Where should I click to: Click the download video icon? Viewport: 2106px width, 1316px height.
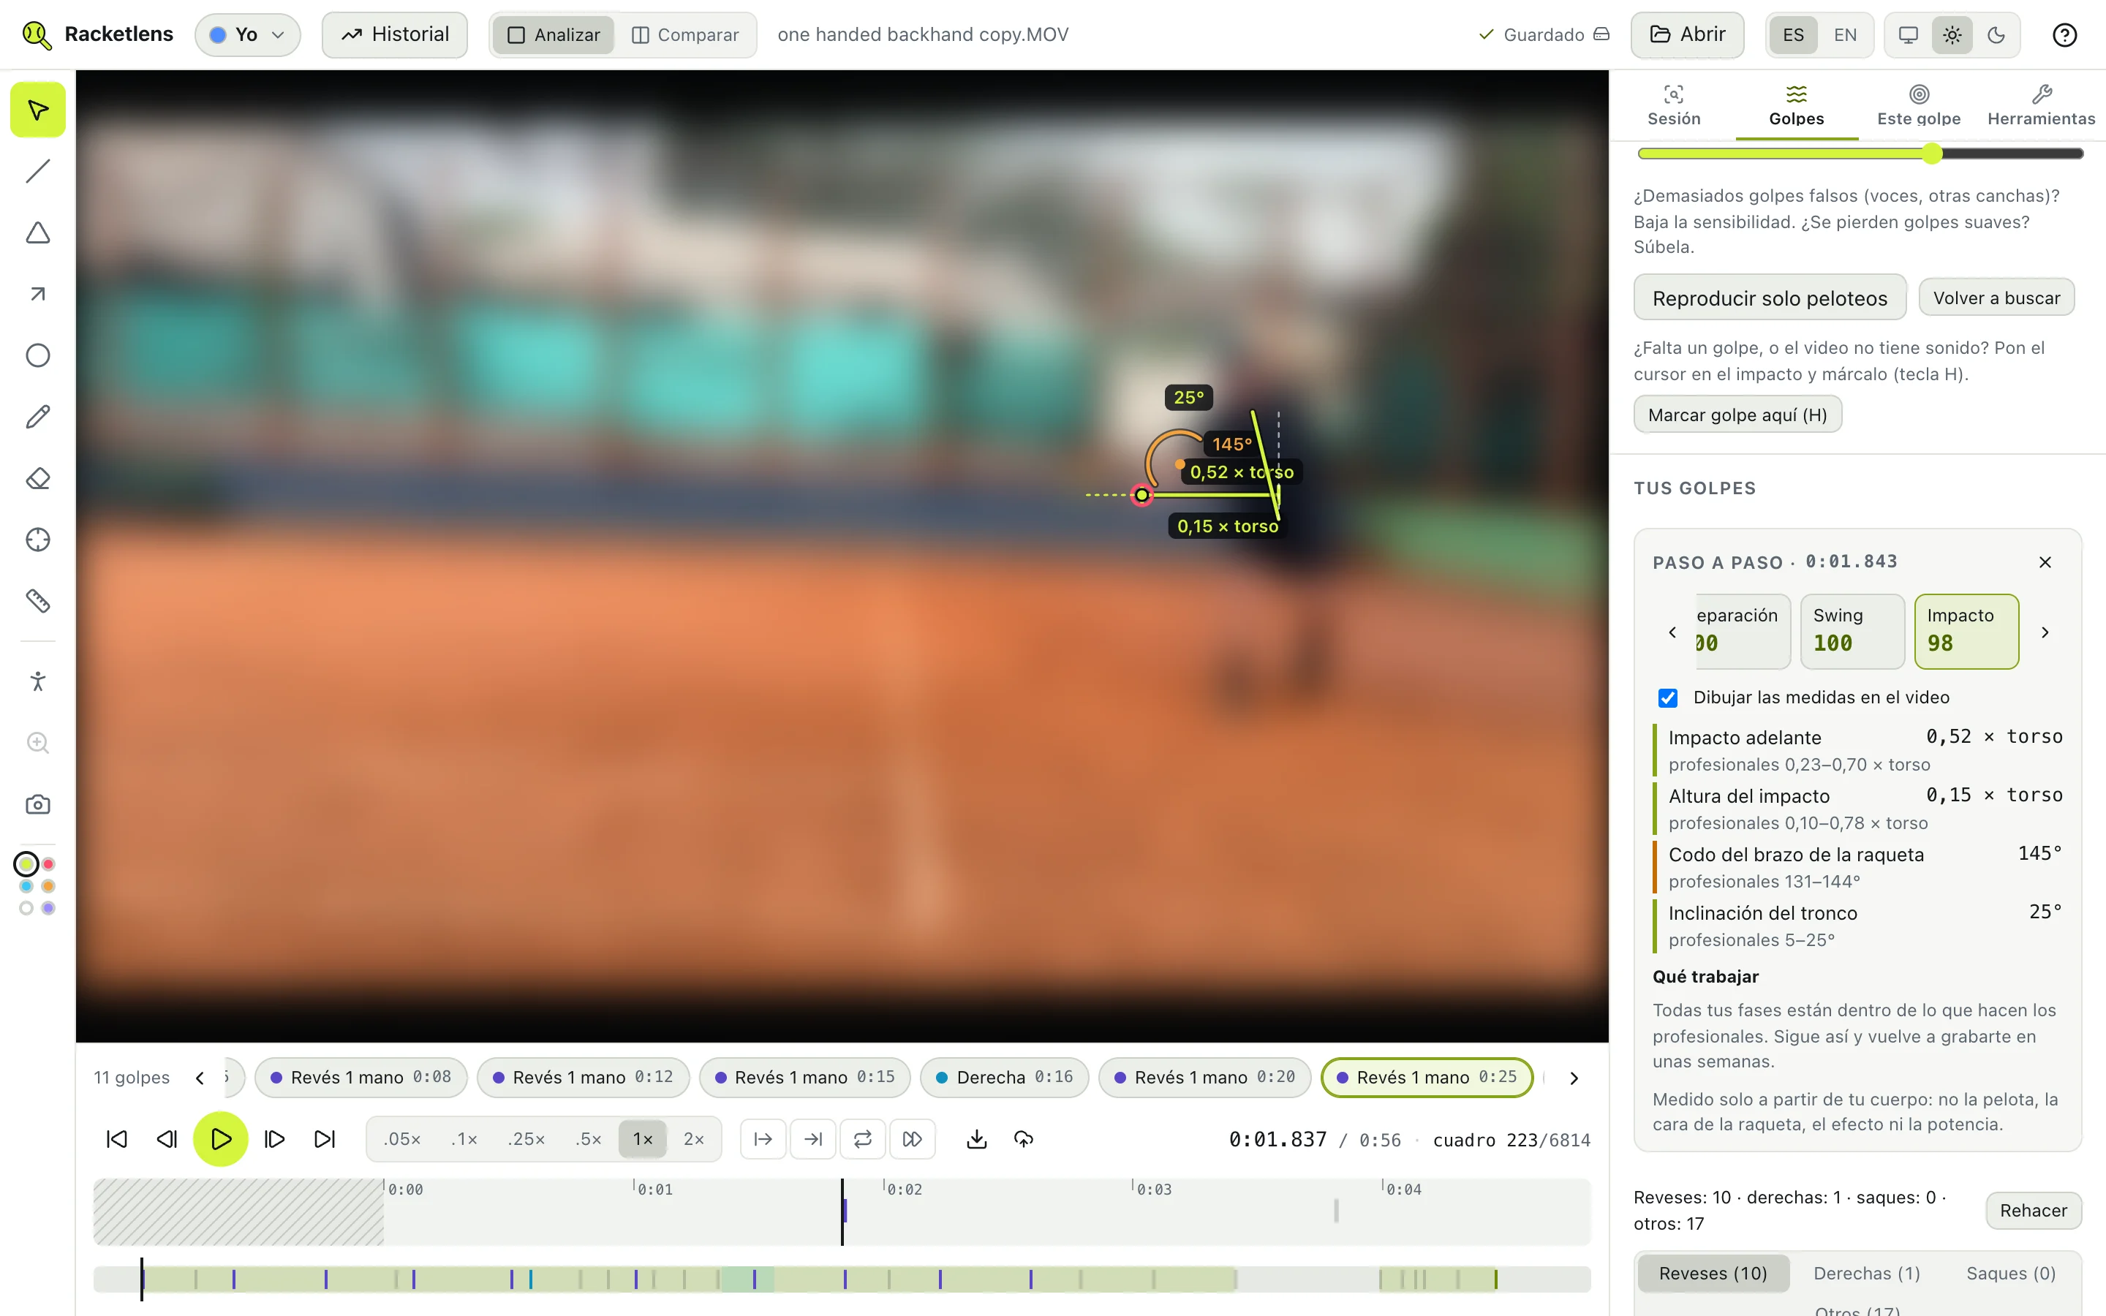pyautogui.click(x=976, y=1139)
